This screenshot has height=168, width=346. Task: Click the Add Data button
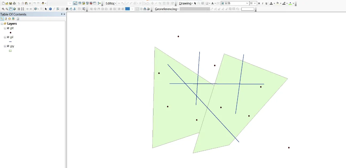43,3
